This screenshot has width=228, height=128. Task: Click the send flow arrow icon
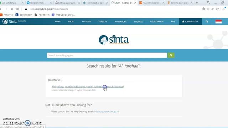(x=213, y=9)
